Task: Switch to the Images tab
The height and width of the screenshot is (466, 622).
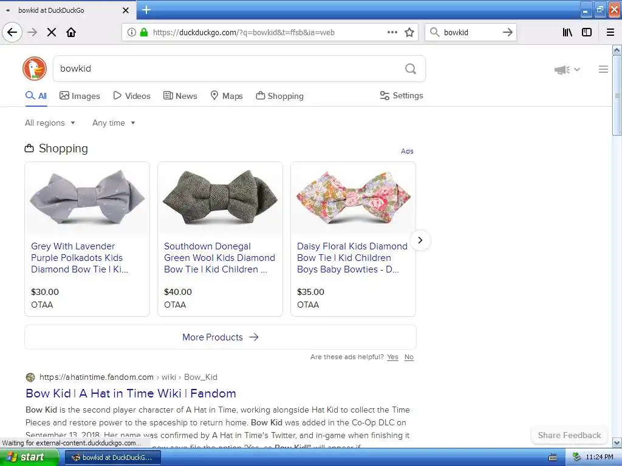Action: point(80,96)
